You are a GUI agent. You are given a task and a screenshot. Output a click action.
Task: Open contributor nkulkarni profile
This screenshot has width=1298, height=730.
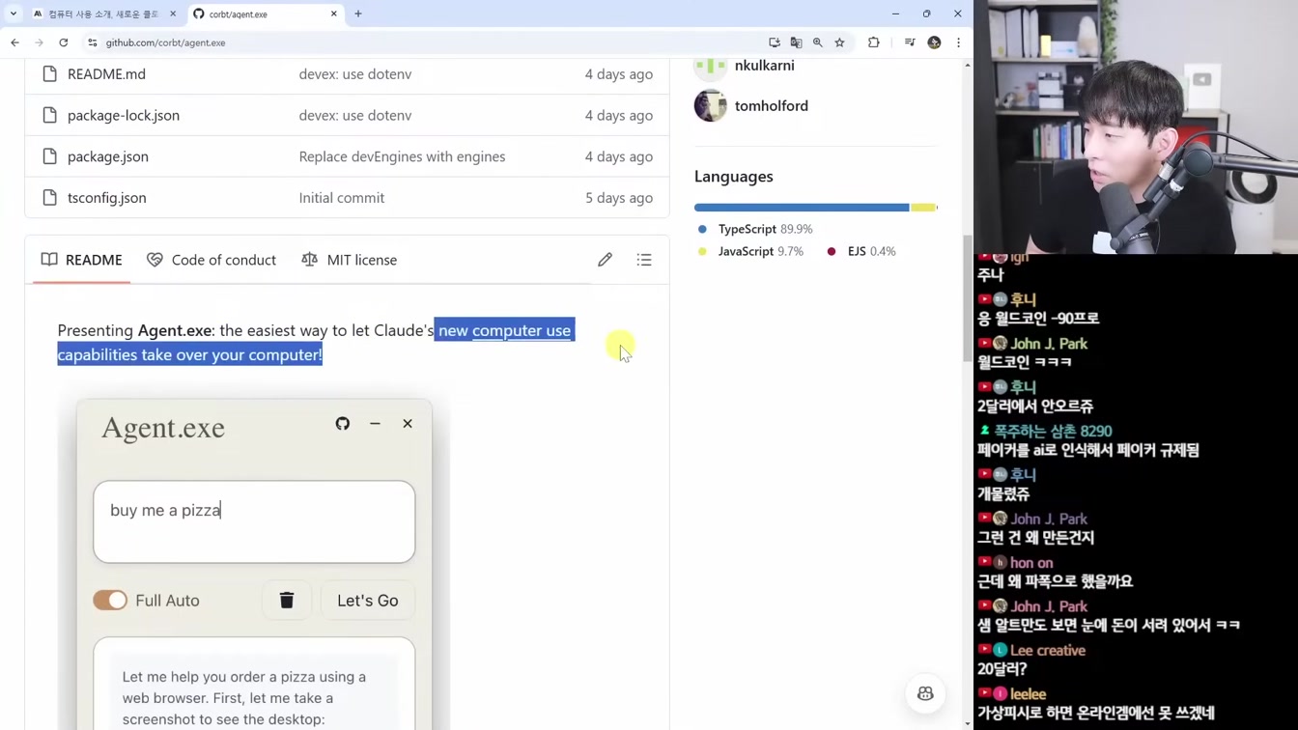coord(764,66)
